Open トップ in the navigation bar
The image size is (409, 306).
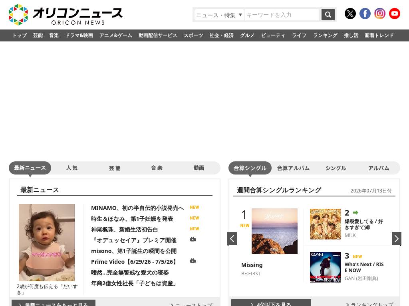[x=20, y=35]
